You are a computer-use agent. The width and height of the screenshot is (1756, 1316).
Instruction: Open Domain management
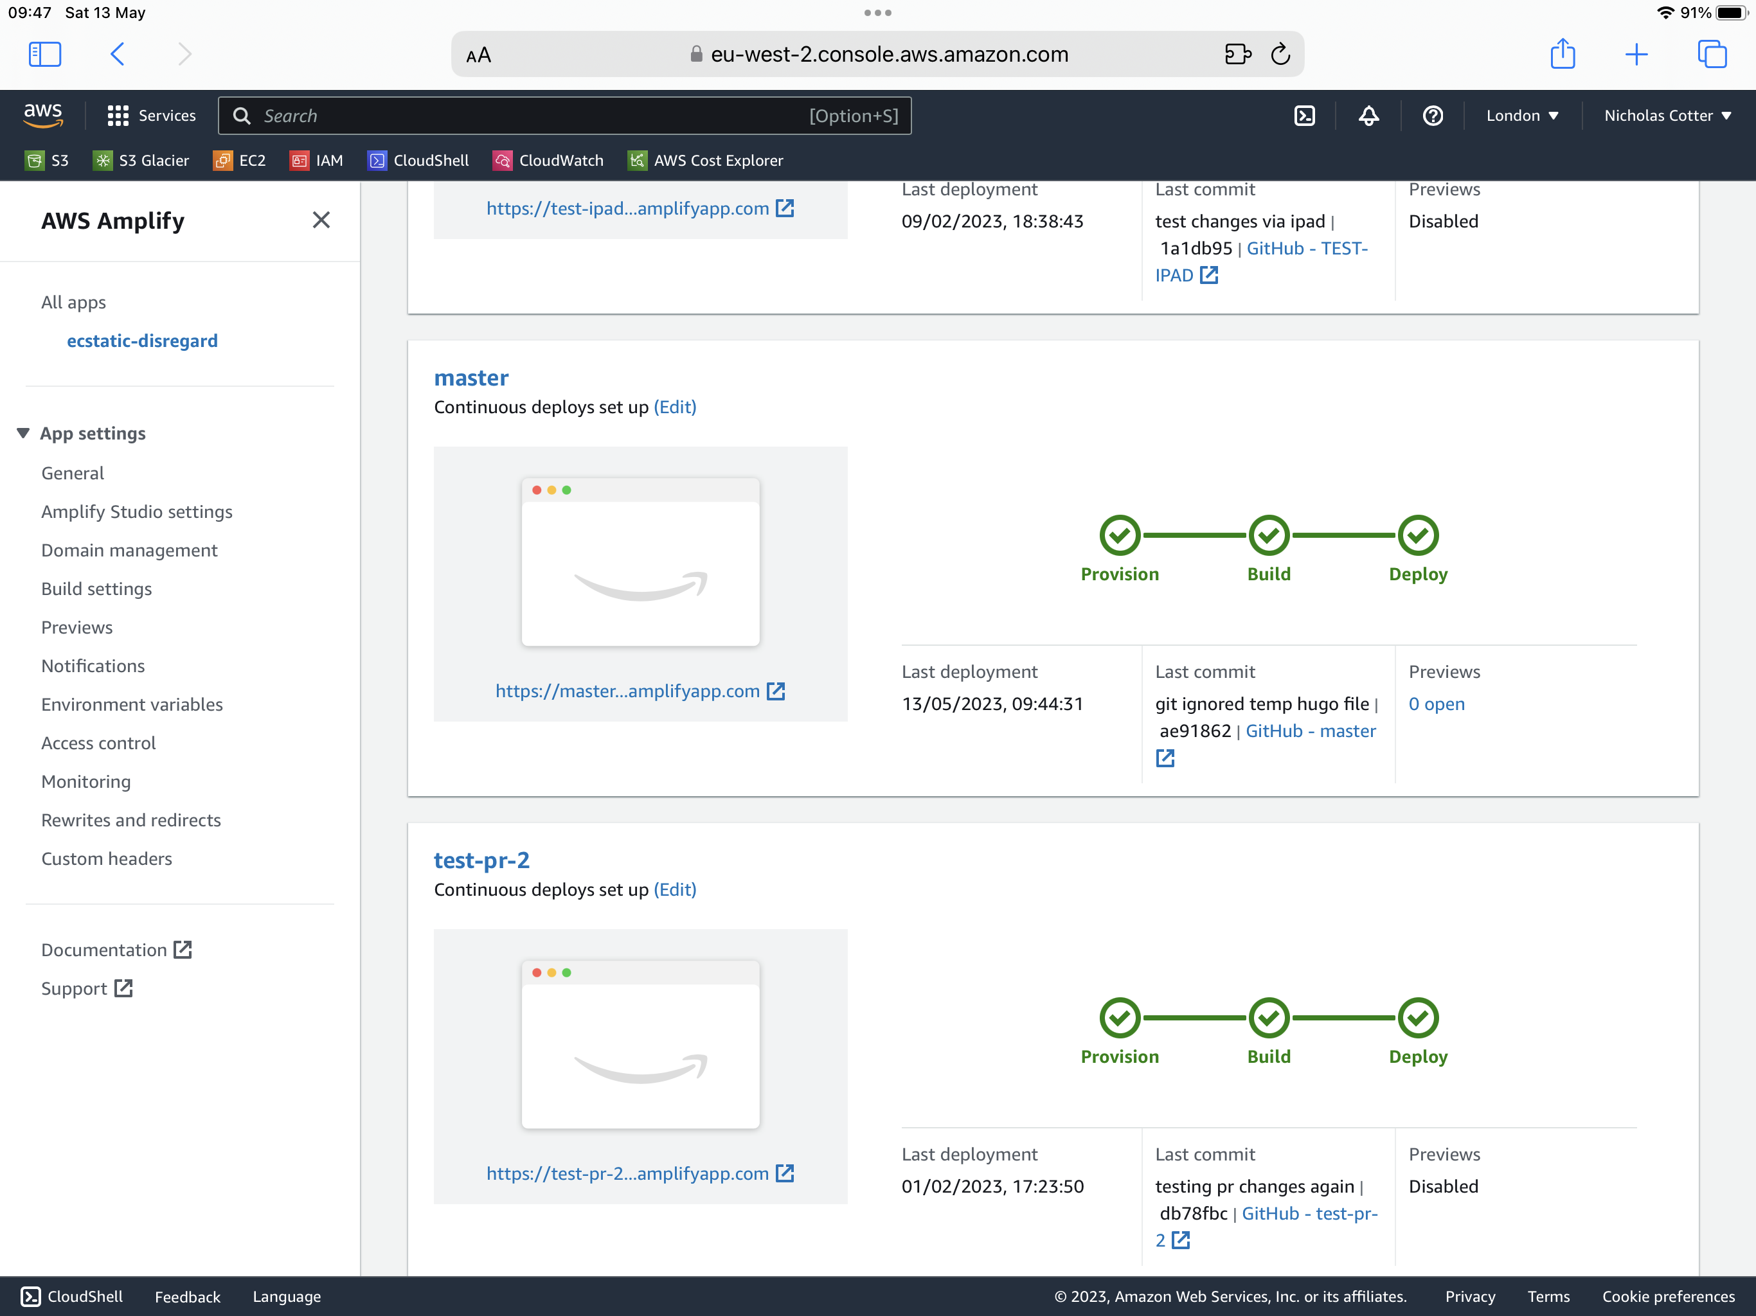[129, 550]
